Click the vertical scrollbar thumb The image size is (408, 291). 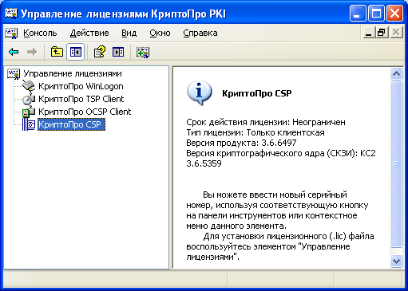click(396, 164)
